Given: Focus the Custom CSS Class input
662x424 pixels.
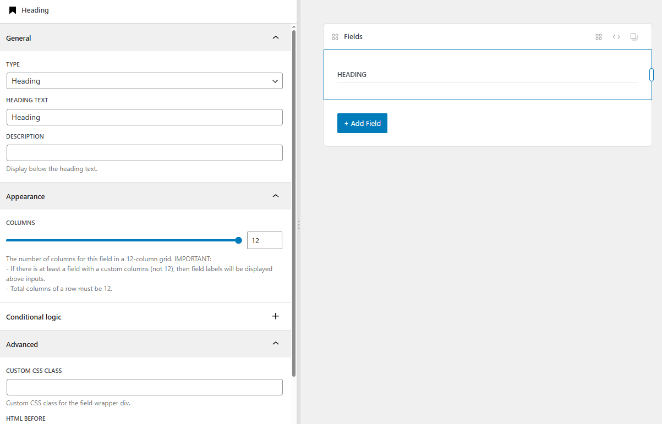Looking at the screenshot, I should pyautogui.click(x=145, y=387).
